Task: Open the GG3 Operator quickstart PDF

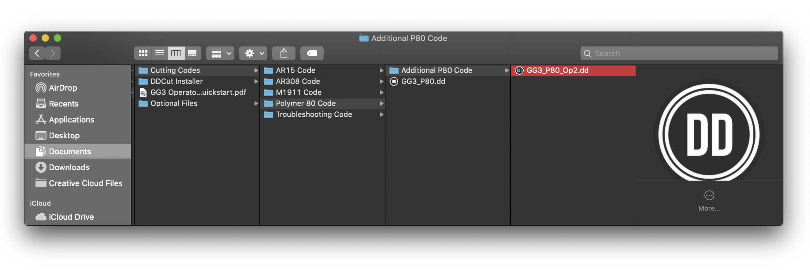Action: click(198, 92)
